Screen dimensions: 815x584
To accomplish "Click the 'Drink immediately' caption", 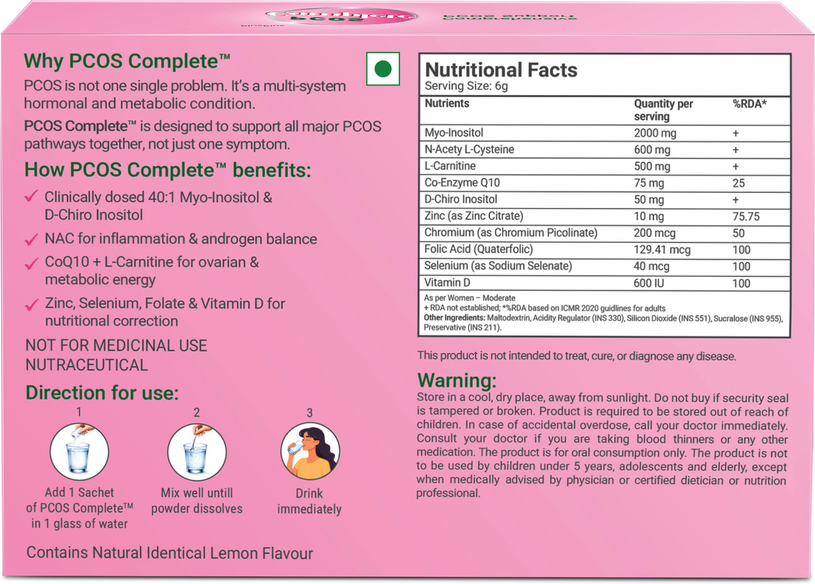I will (309, 501).
